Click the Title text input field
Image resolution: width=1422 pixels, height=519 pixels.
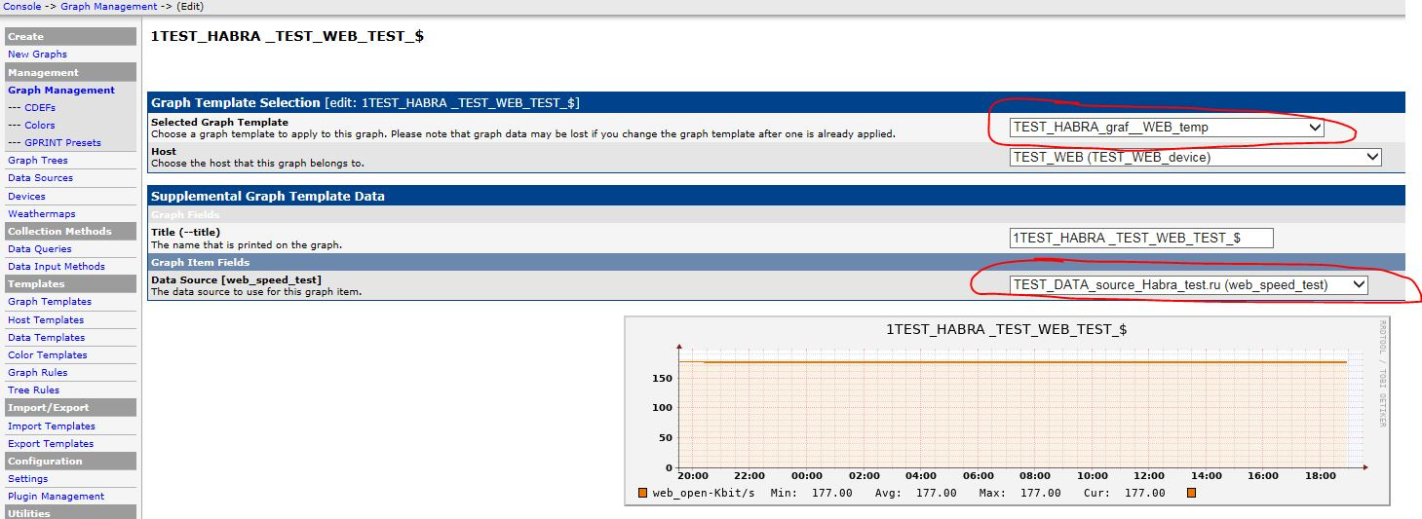[x=1141, y=238]
